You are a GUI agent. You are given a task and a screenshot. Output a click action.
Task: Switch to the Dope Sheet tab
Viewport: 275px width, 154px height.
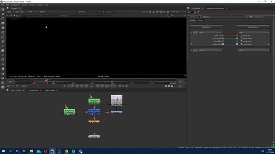[x=50, y=91]
